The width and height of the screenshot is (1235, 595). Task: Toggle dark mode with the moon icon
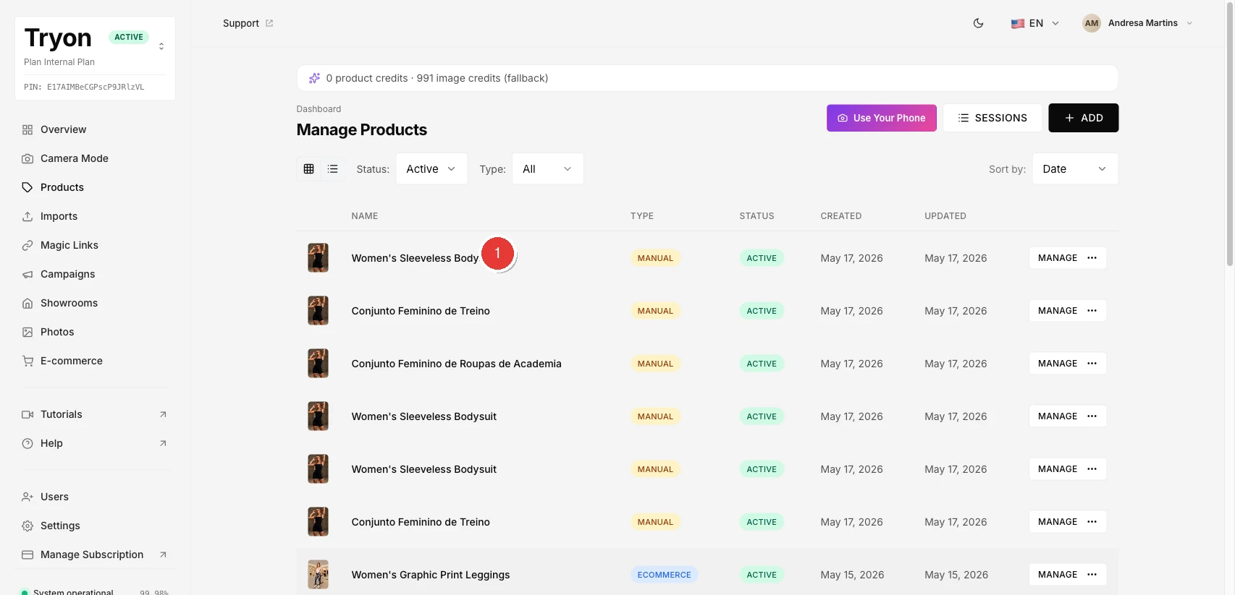point(978,23)
